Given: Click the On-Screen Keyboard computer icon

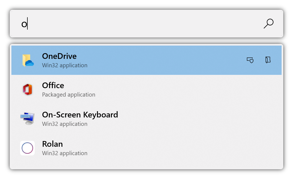Looking at the screenshot, I should (27, 119).
